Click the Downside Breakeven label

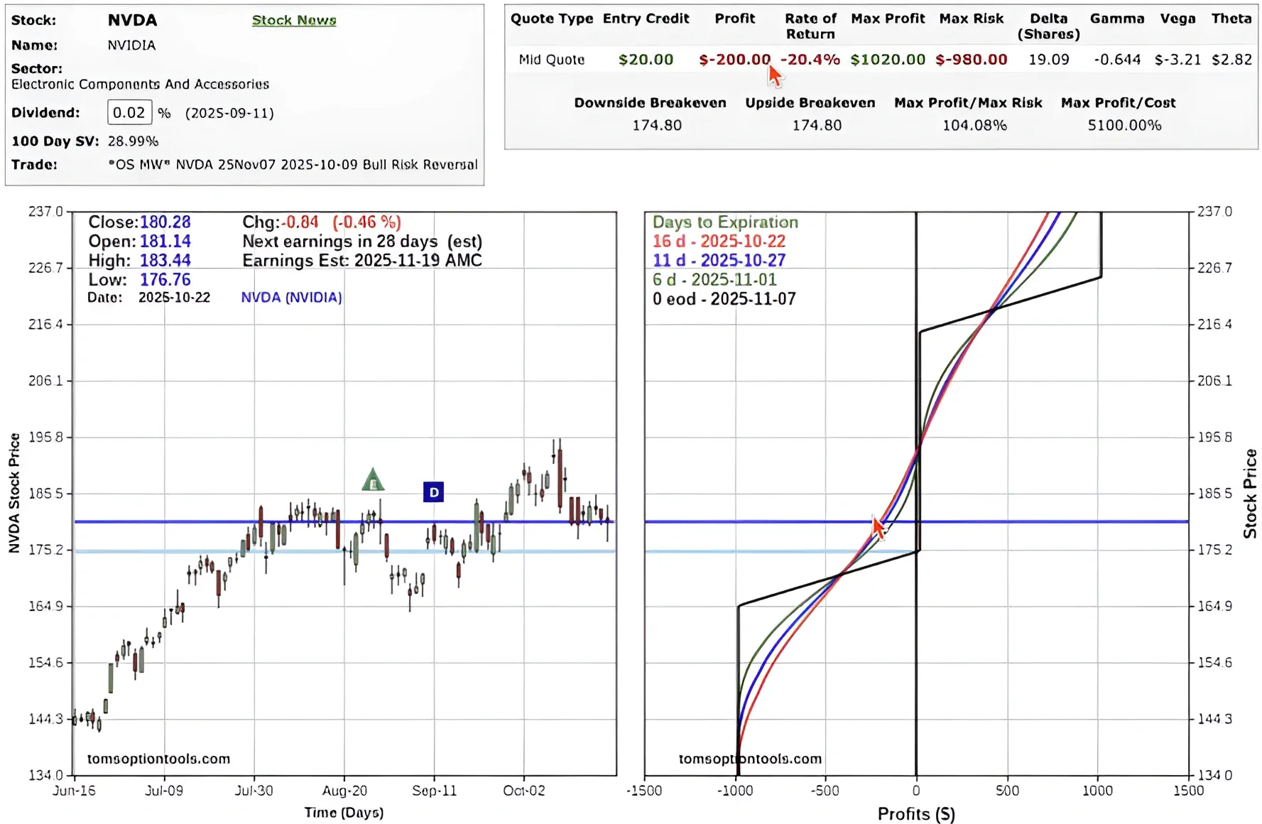[x=651, y=103]
